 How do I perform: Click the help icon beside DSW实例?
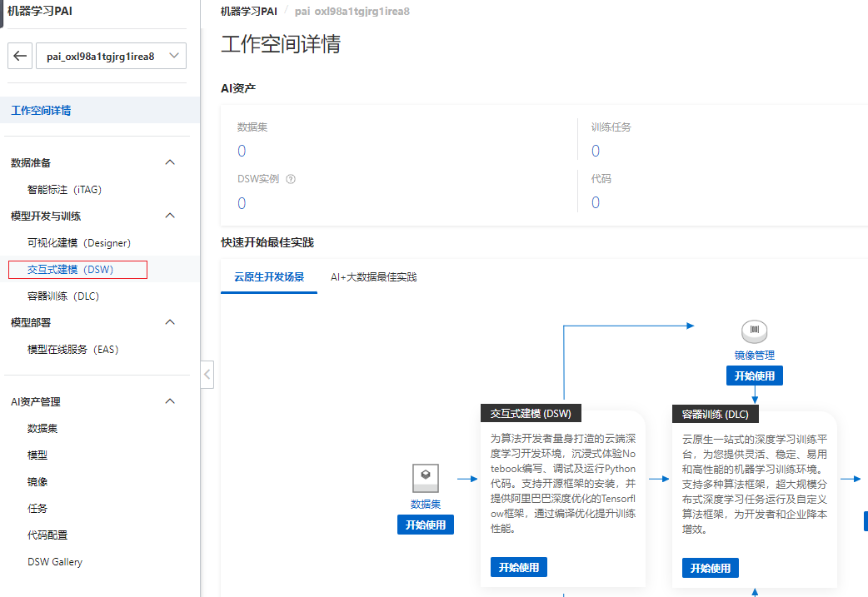click(291, 179)
